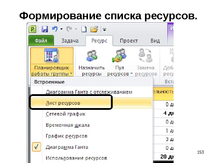The image size is (217, 163).
Task: Open the Вид tab
Action: point(155,41)
